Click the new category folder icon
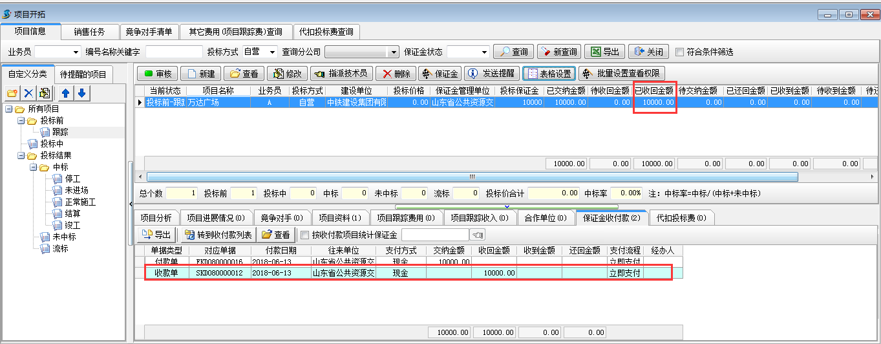Screen dimensions: 881x344 coord(13,94)
